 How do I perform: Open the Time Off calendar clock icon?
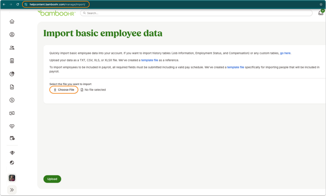(x=12, y=138)
